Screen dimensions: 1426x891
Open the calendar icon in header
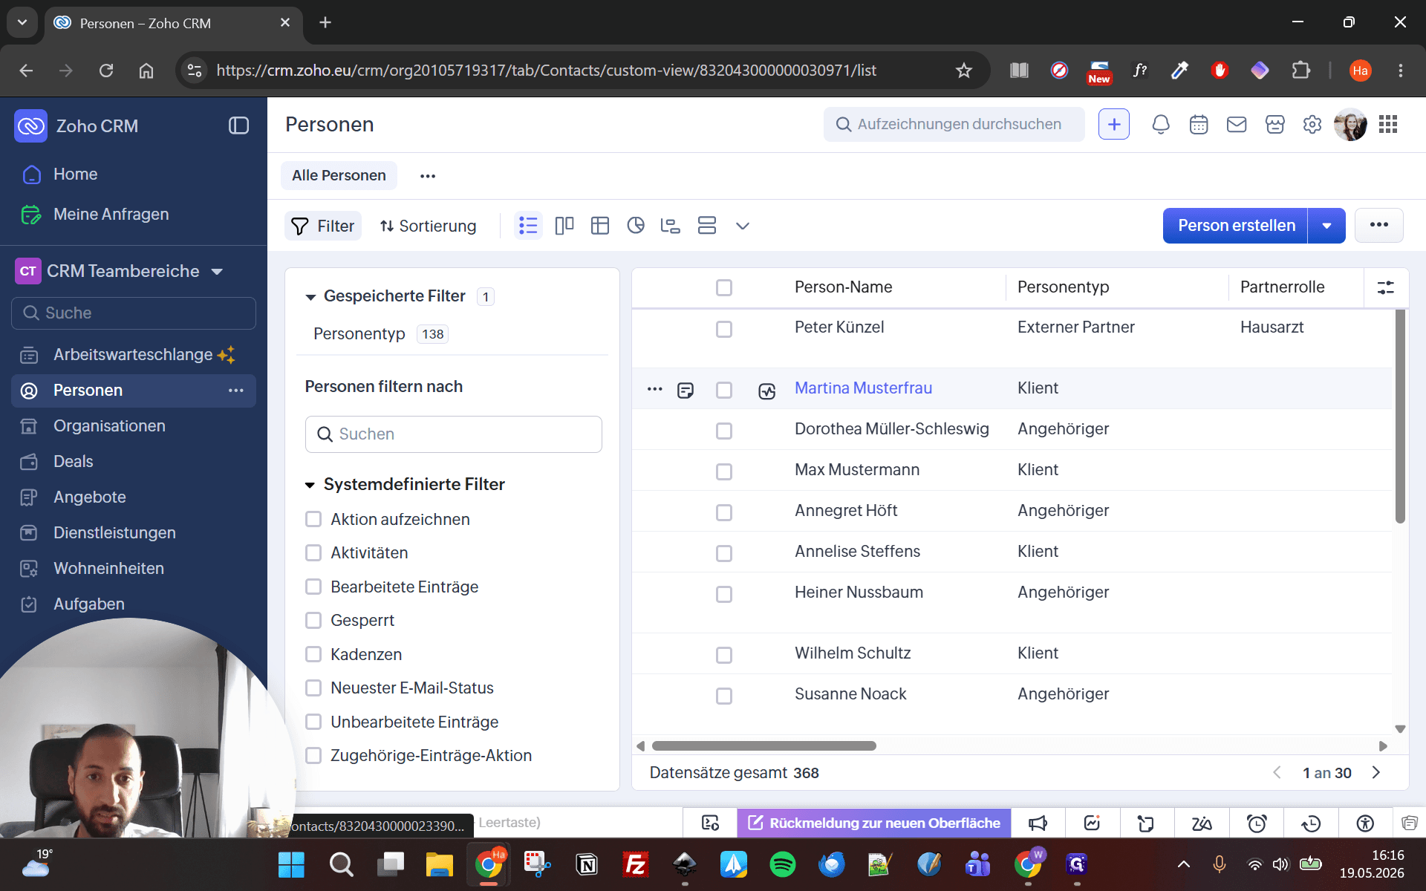coord(1199,125)
